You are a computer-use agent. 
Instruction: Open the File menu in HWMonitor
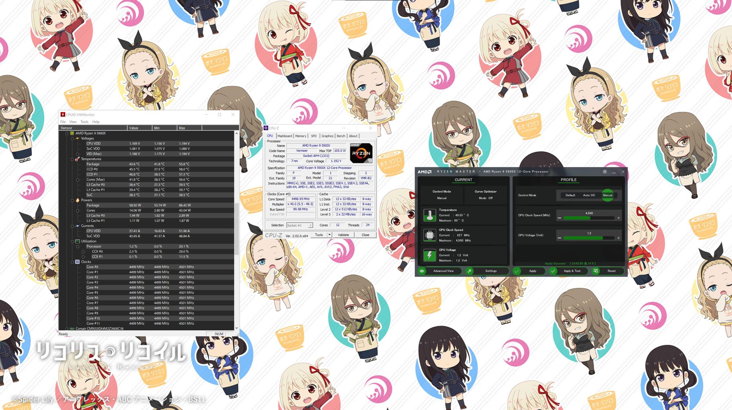(x=63, y=122)
